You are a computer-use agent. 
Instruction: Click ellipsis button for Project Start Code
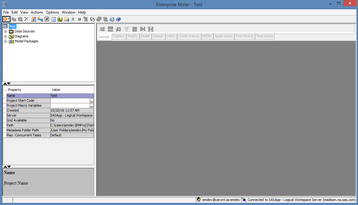click(92, 101)
